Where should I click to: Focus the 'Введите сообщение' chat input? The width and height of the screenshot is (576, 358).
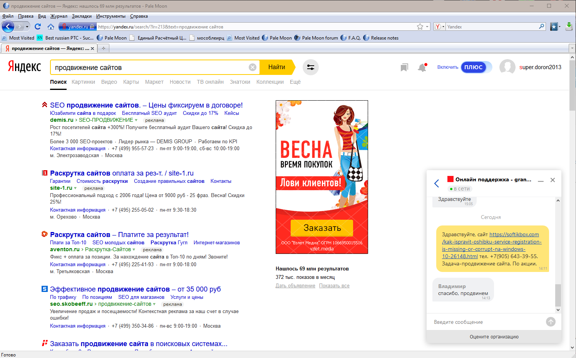tap(487, 322)
